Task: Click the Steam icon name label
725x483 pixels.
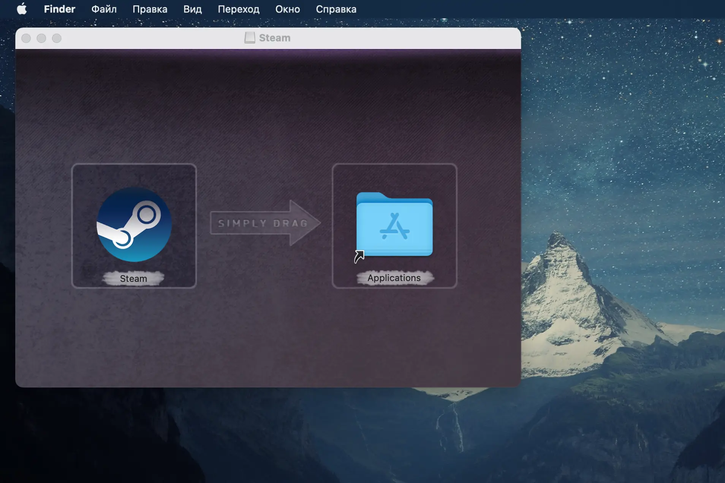Action: (133, 278)
